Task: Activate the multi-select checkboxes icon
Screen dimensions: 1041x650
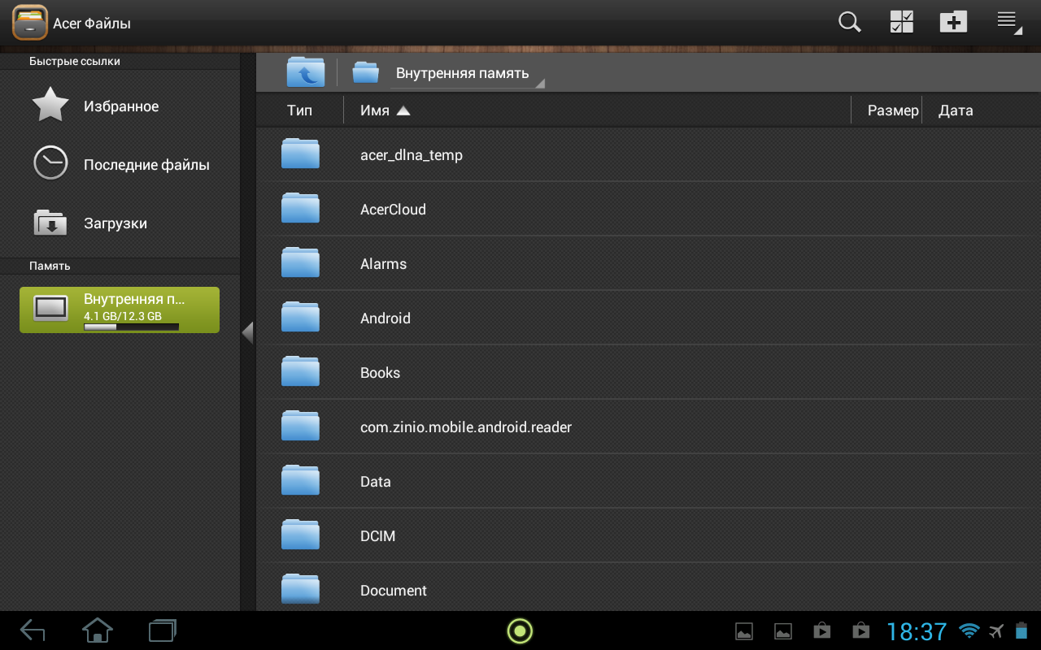Action: click(902, 22)
